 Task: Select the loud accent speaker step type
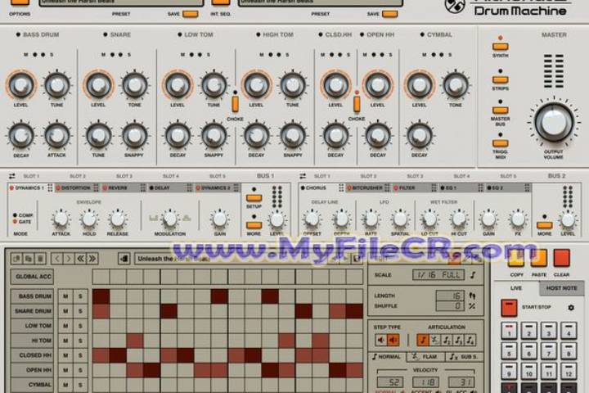[393, 341]
